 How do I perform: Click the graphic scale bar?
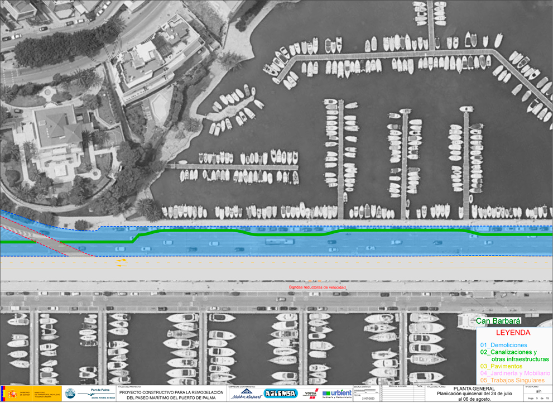point(366,391)
